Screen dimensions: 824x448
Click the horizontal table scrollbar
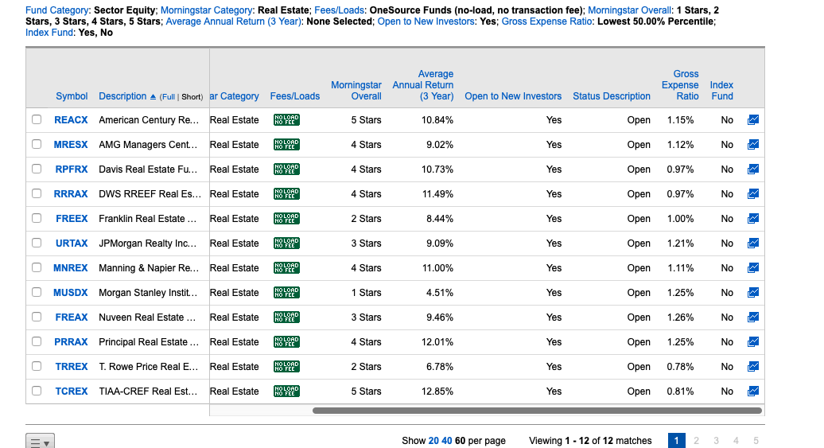click(x=537, y=411)
